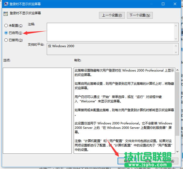Click the 支持的平台: label
The height and width of the screenshot is (169, 183).
pos(36,45)
